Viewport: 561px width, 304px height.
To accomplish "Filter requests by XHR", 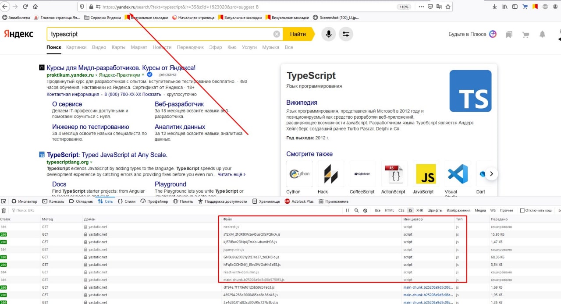I will pyautogui.click(x=420, y=211).
